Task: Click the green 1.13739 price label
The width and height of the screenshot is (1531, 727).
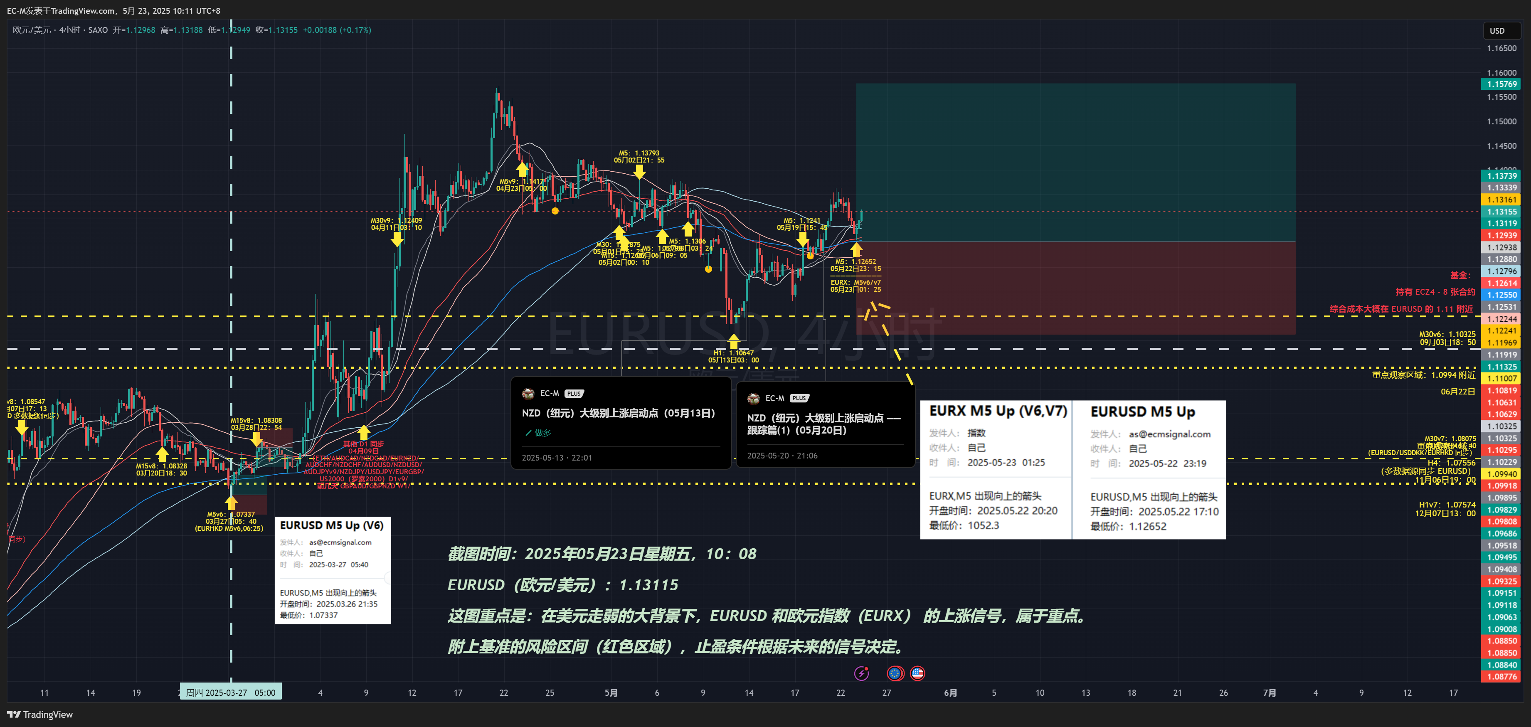Action: pos(1501,176)
